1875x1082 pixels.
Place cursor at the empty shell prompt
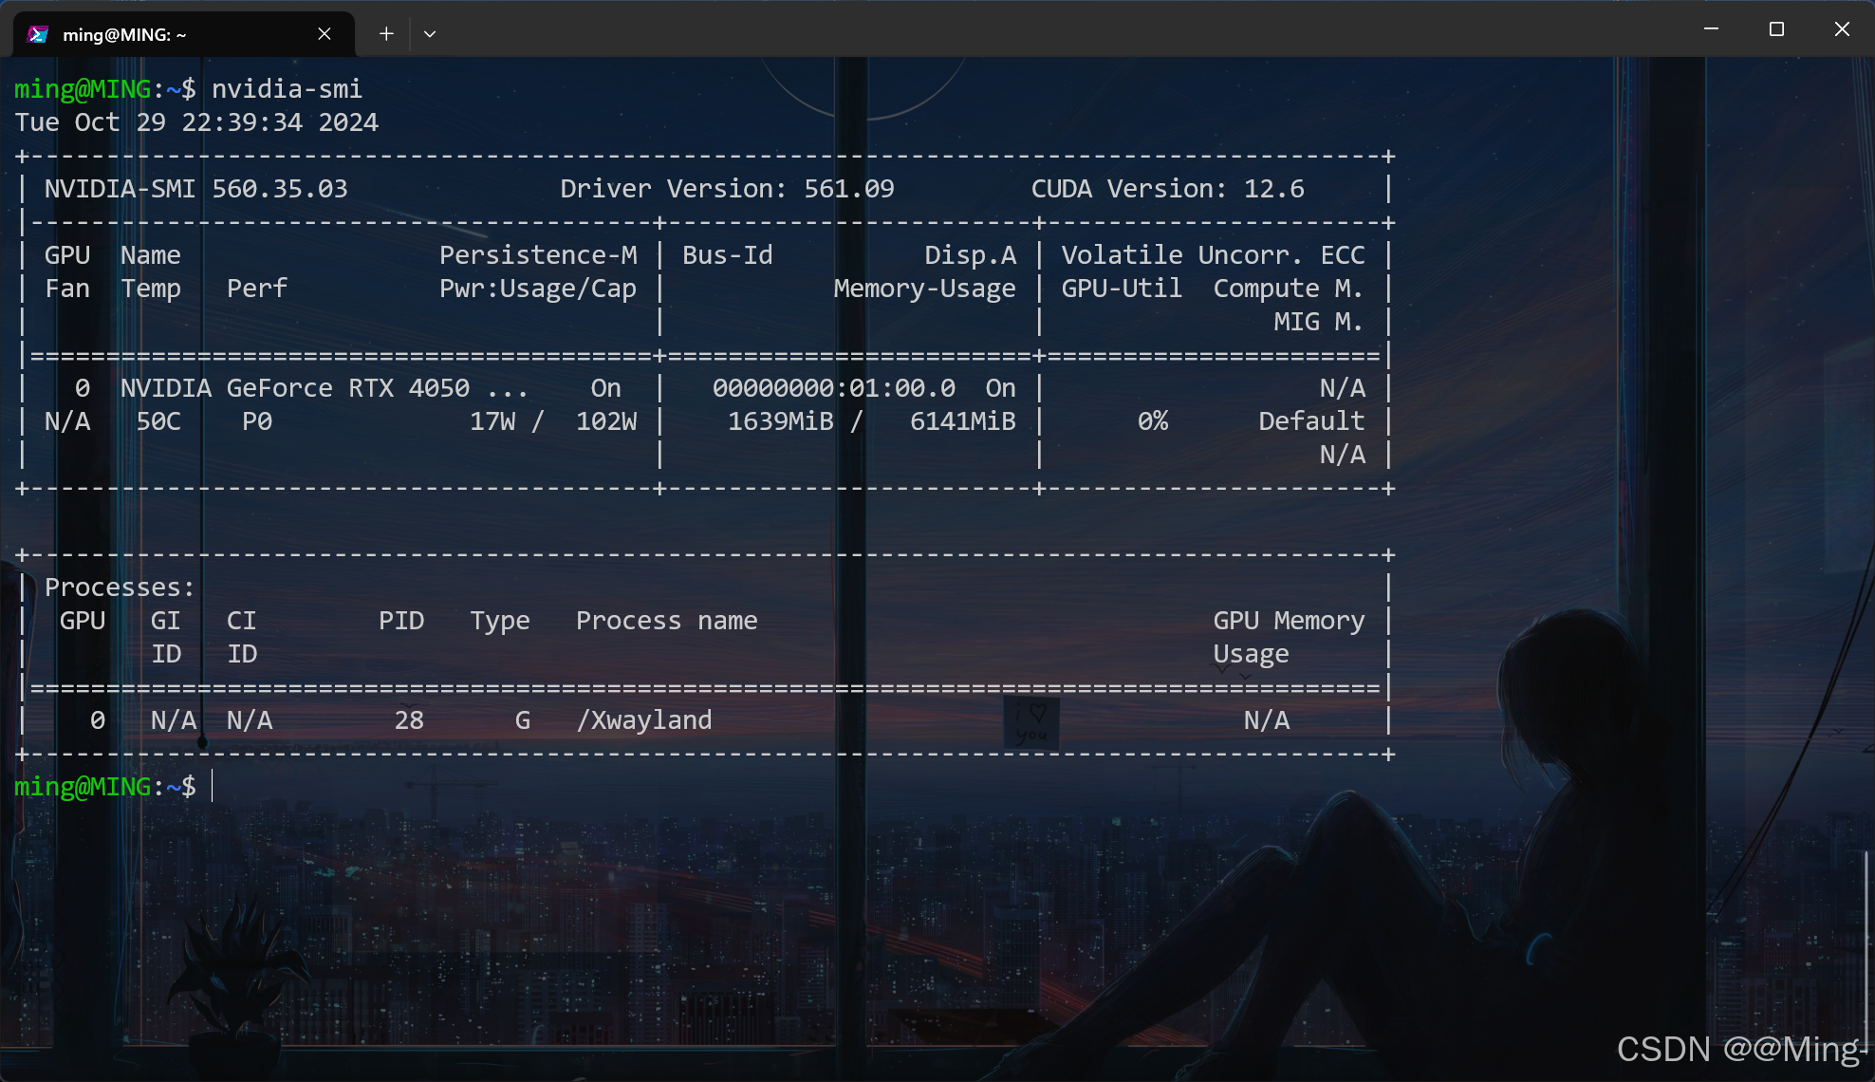pyautogui.click(x=213, y=786)
